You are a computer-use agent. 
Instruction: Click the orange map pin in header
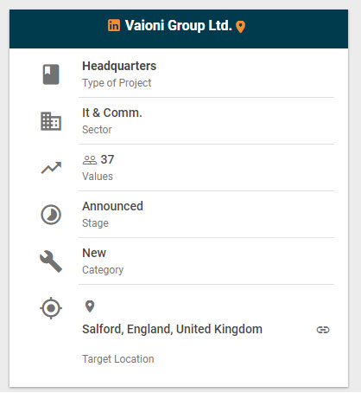click(240, 27)
